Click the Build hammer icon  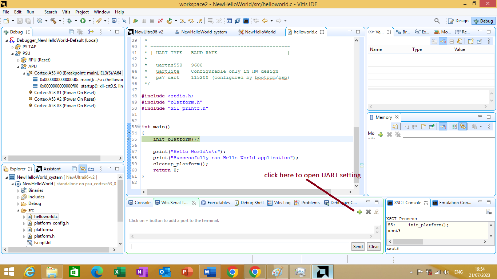(x=53, y=21)
